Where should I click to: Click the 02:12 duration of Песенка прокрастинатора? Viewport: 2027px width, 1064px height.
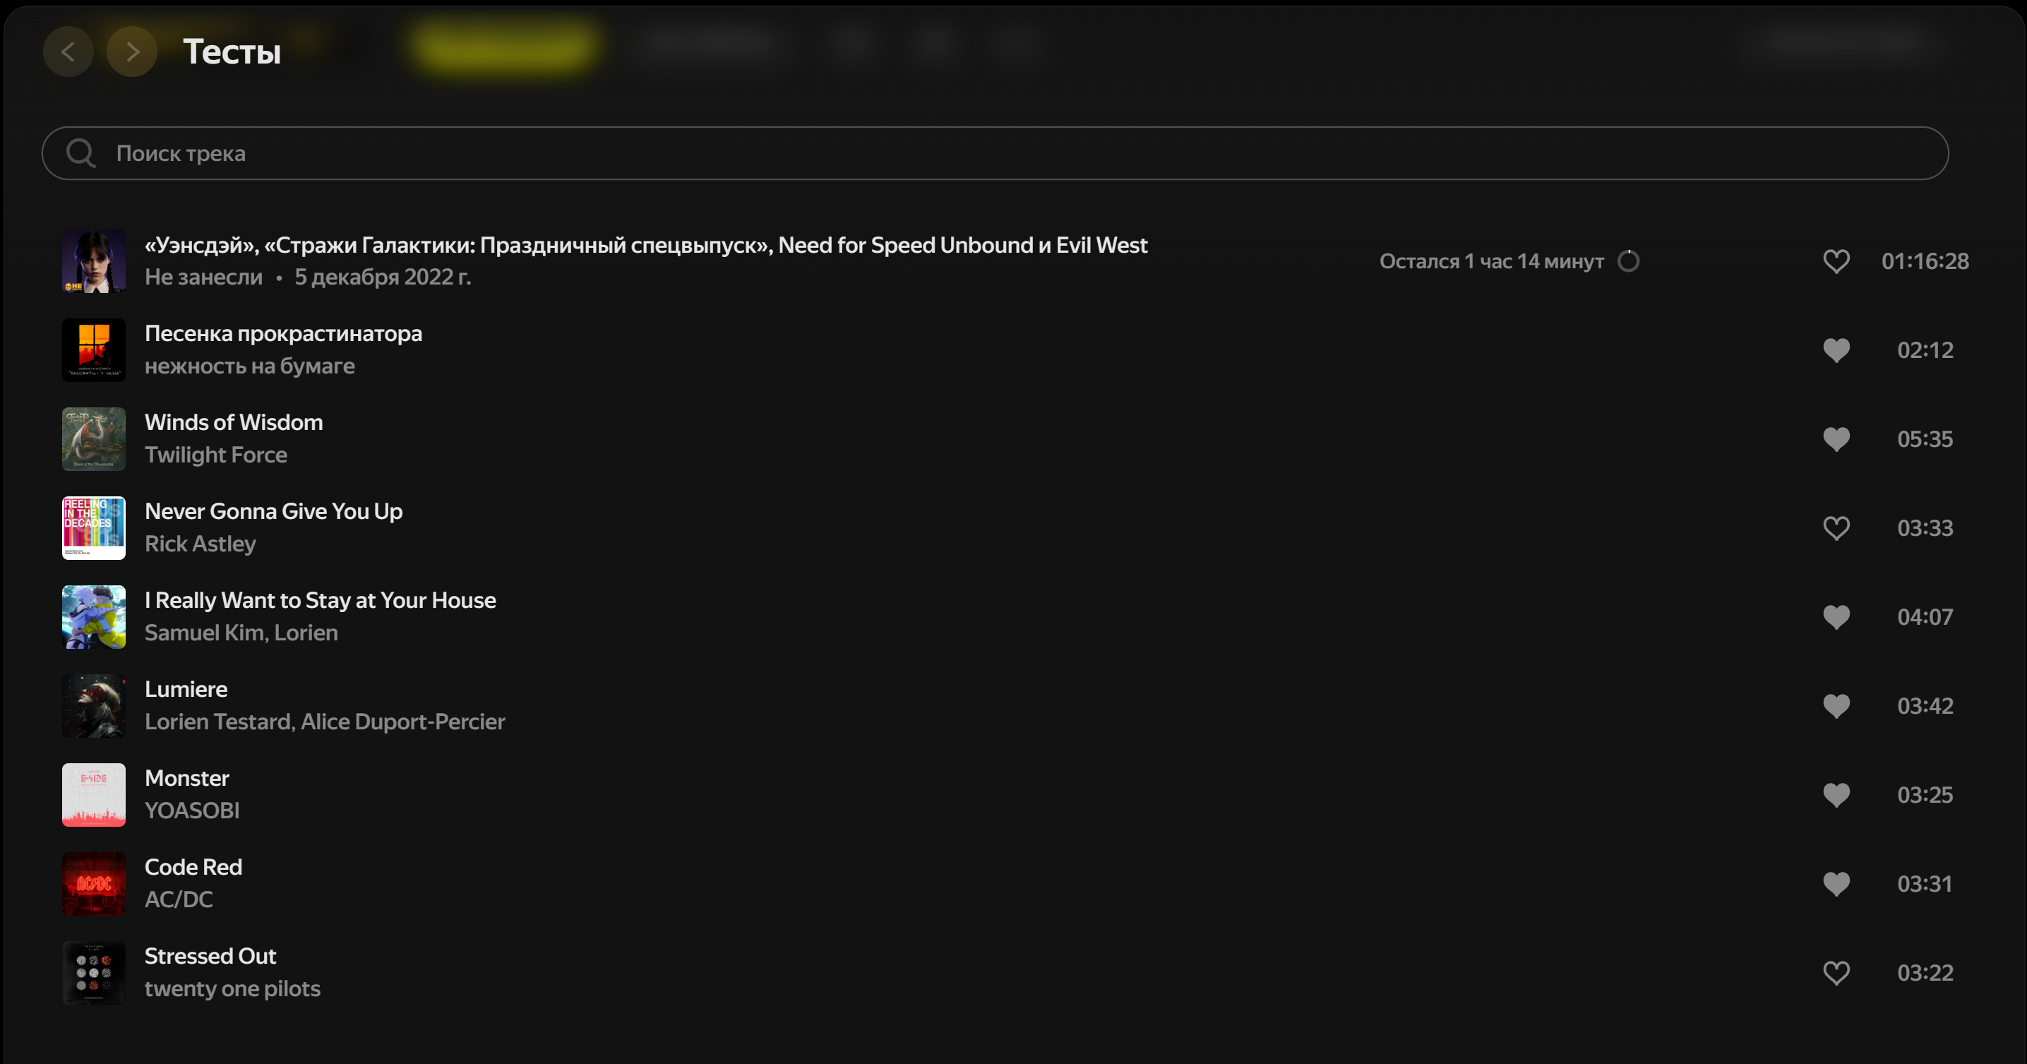(x=1925, y=350)
